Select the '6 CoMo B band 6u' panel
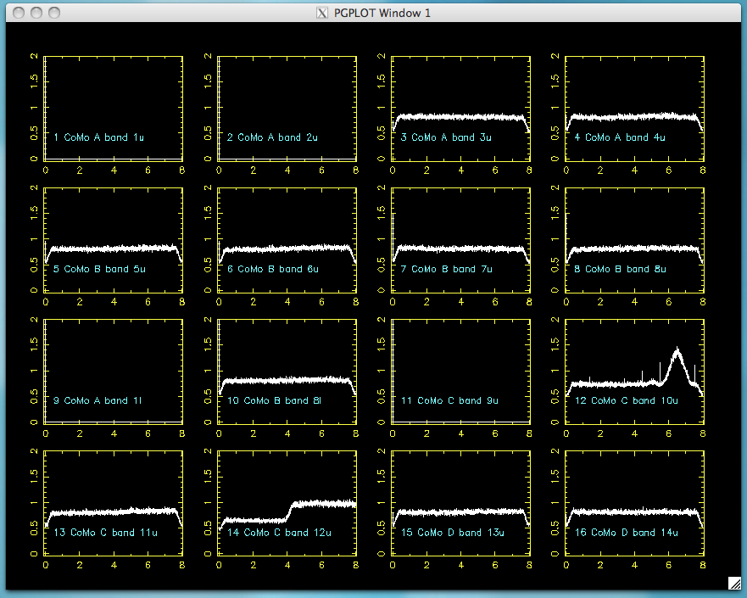This screenshot has width=747, height=598. click(x=287, y=239)
